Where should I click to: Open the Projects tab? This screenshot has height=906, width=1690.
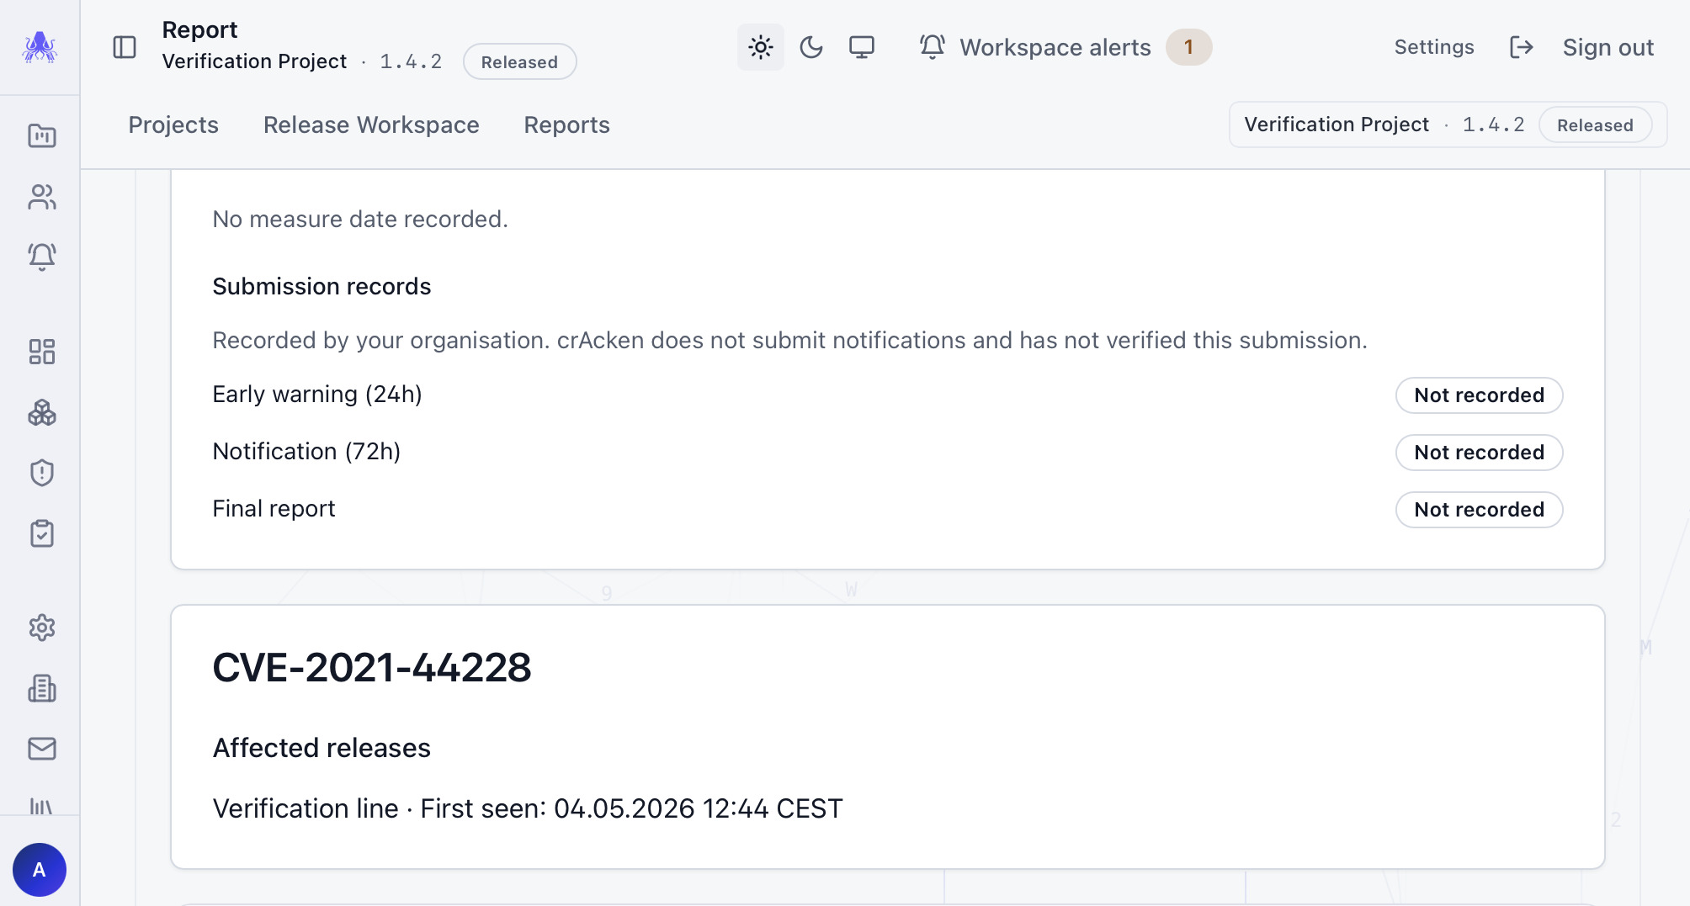[173, 125]
